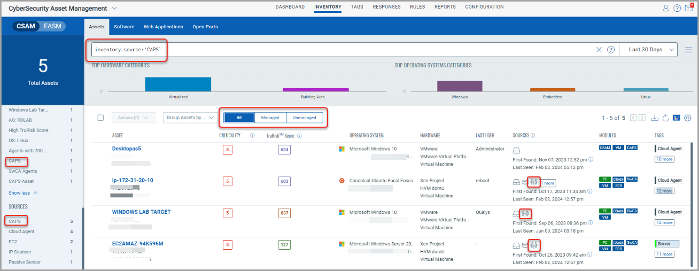Open the TAGS menu
Screen dimensions: 699x271
point(357,7)
